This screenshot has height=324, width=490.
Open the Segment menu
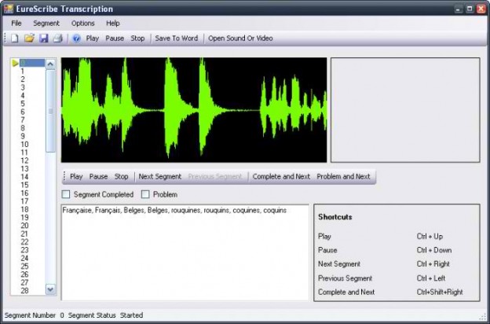click(x=46, y=23)
